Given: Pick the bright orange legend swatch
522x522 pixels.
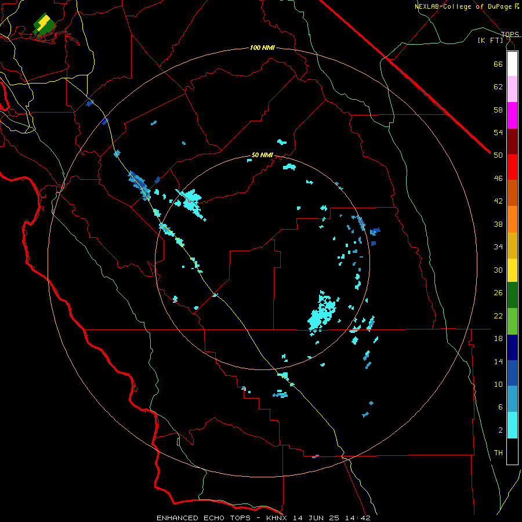Looking at the screenshot, I should [x=512, y=219].
